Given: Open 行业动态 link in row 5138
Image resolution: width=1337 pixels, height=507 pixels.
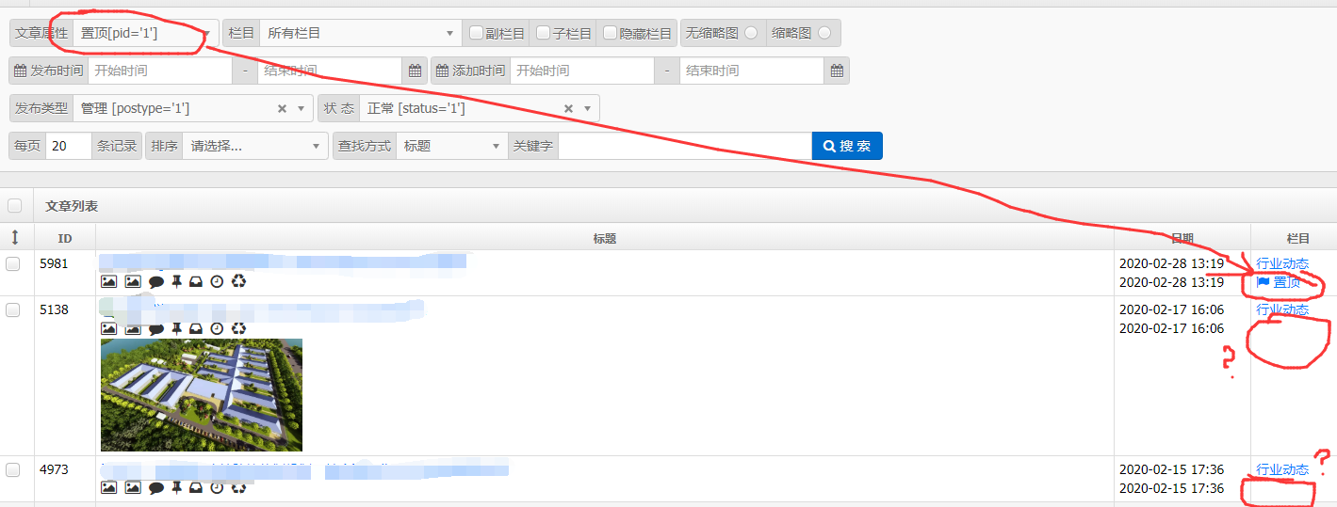Looking at the screenshot, I should 1282,309.
